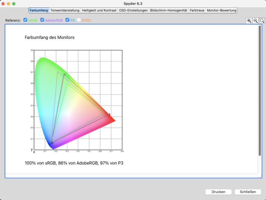Minimize the Spyder 6.2 window

(9, 3)
